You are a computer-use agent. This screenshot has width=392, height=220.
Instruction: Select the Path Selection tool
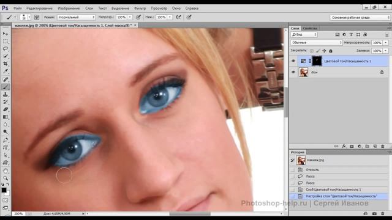[6, 155]
